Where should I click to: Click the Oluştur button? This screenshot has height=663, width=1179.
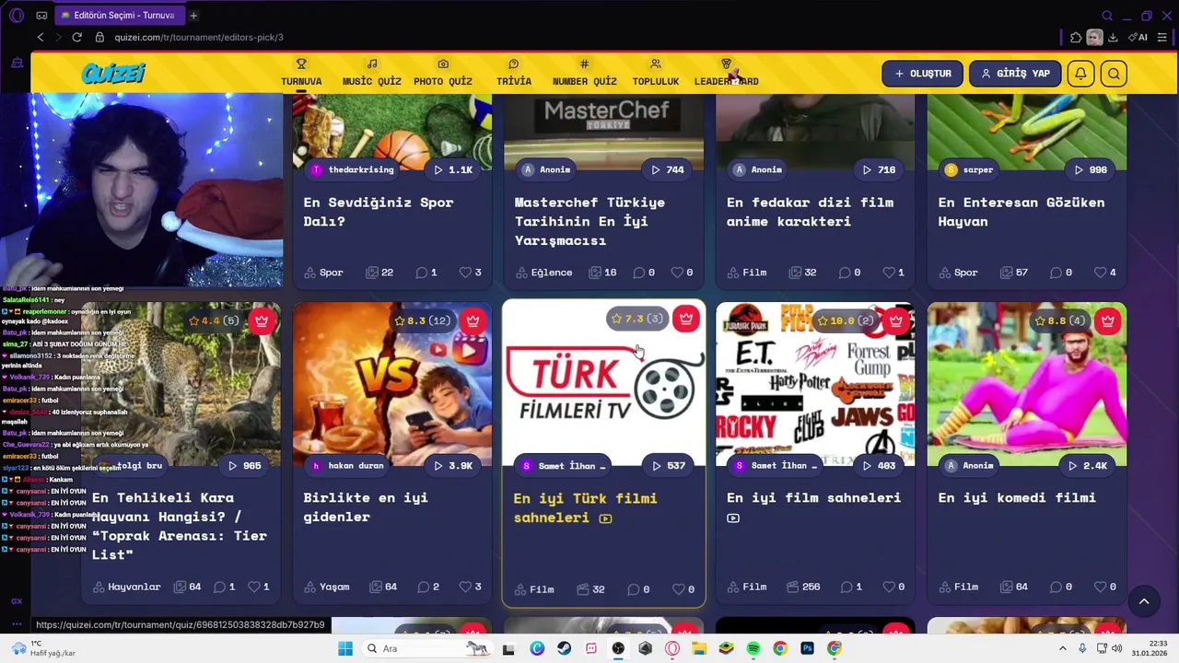pyautogui.click(x=923, y=74)
